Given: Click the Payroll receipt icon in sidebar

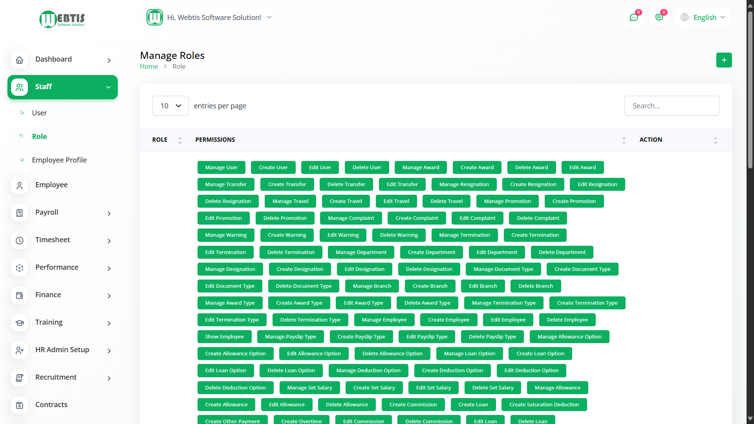Looking at the screenshot, I should 19,213.
